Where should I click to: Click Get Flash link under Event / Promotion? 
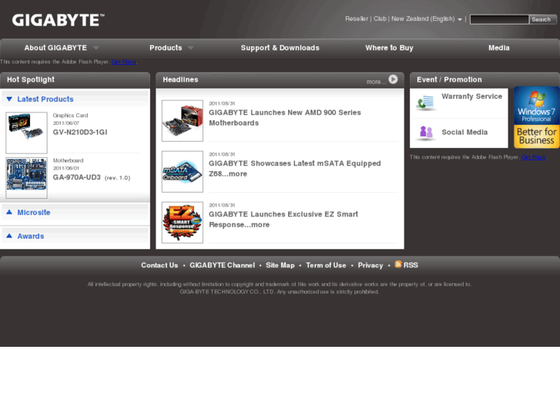tap(534, 157)
